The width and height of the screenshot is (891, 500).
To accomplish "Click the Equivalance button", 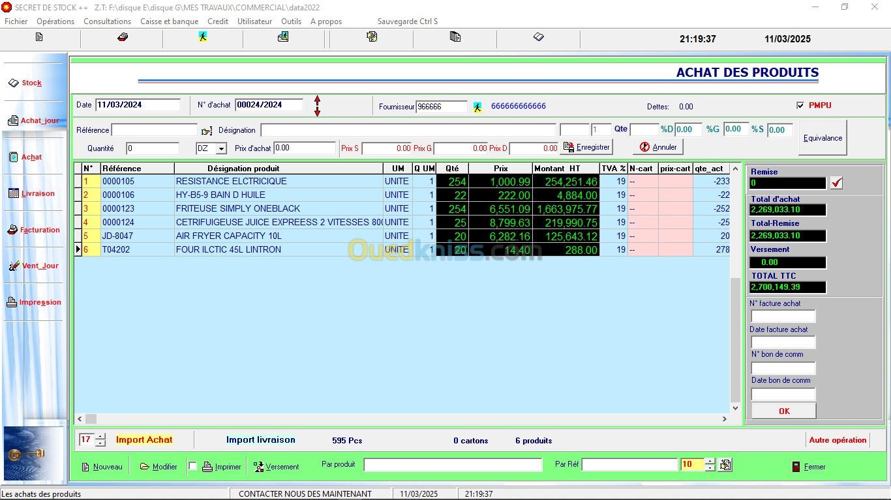I will [x=823, y=138].
